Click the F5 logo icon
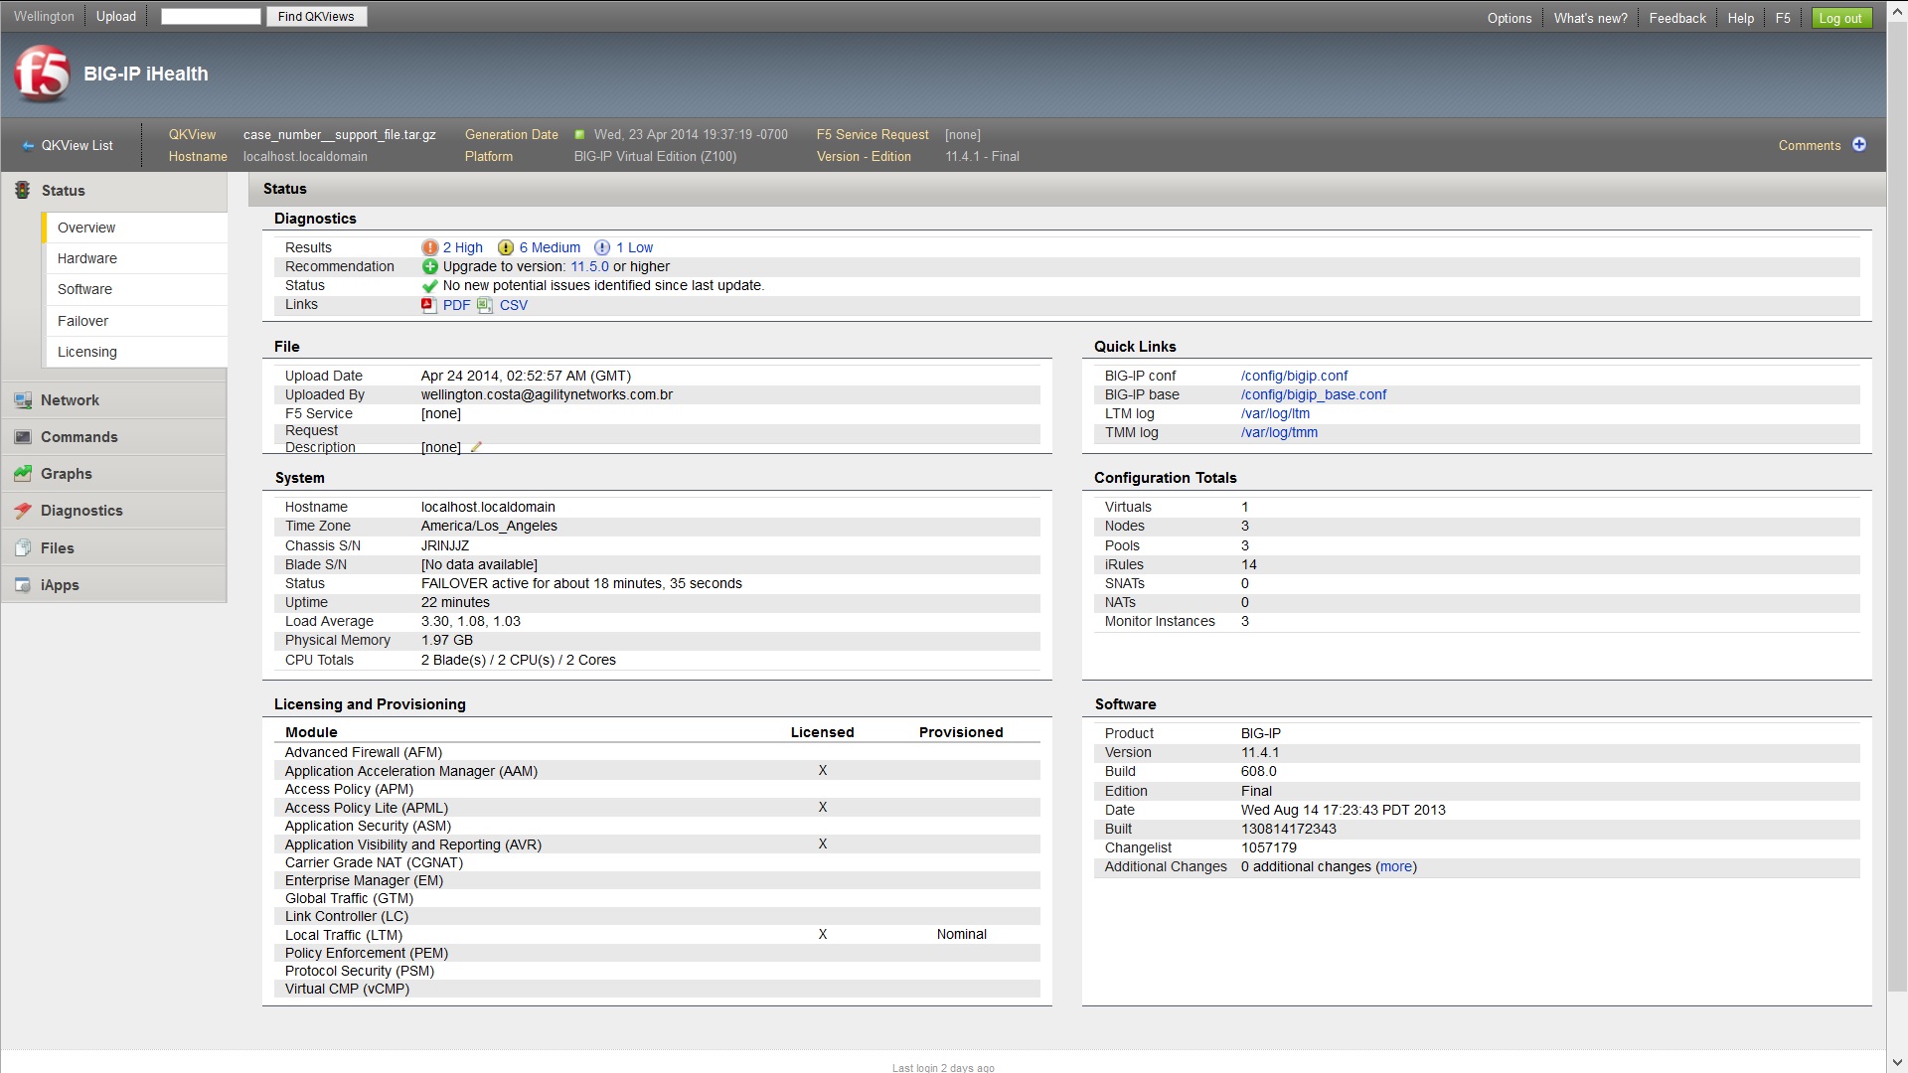 [42, 74]
